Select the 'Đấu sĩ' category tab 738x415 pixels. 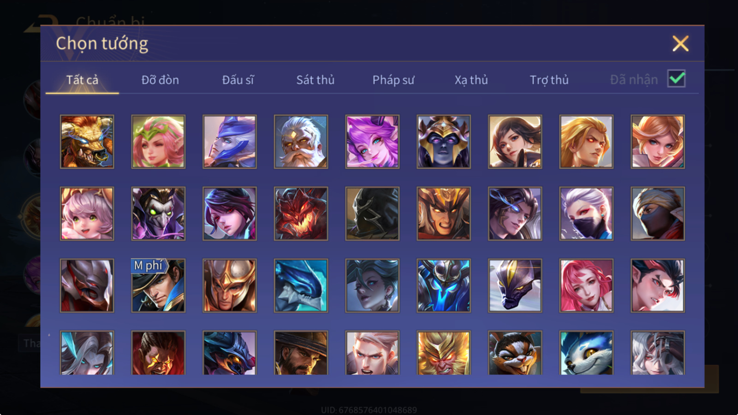(238, 80)
